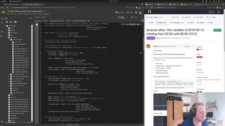225x126 pixels.
Task: Open the code snippets sidebar icon
Action: coord(2,27)
